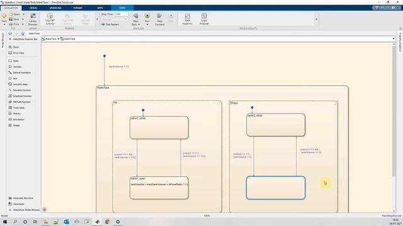Pick the Junction tool from the palette
Viewport: 403px width, 226px height.
(x=15, y=67)
